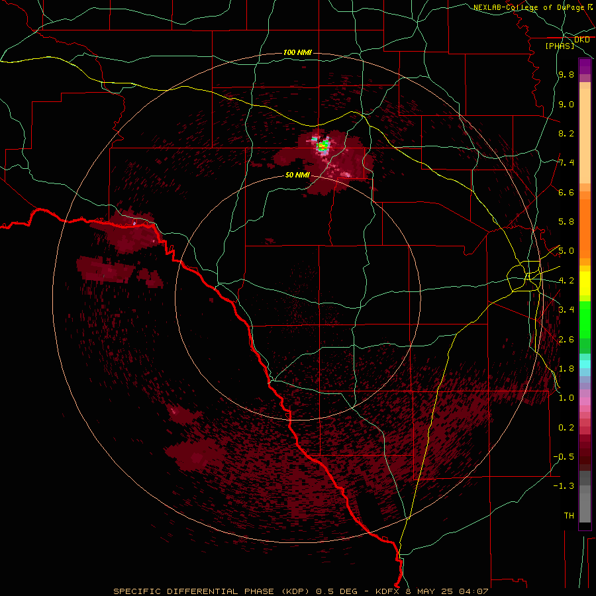Viewport: 596px width, 596px height.
Task: Click the [PHAS] unit label
Action: tap(560, 46)
